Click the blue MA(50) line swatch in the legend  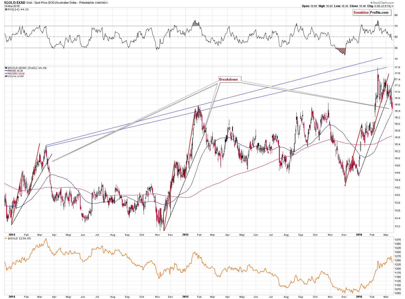point(6,71)
